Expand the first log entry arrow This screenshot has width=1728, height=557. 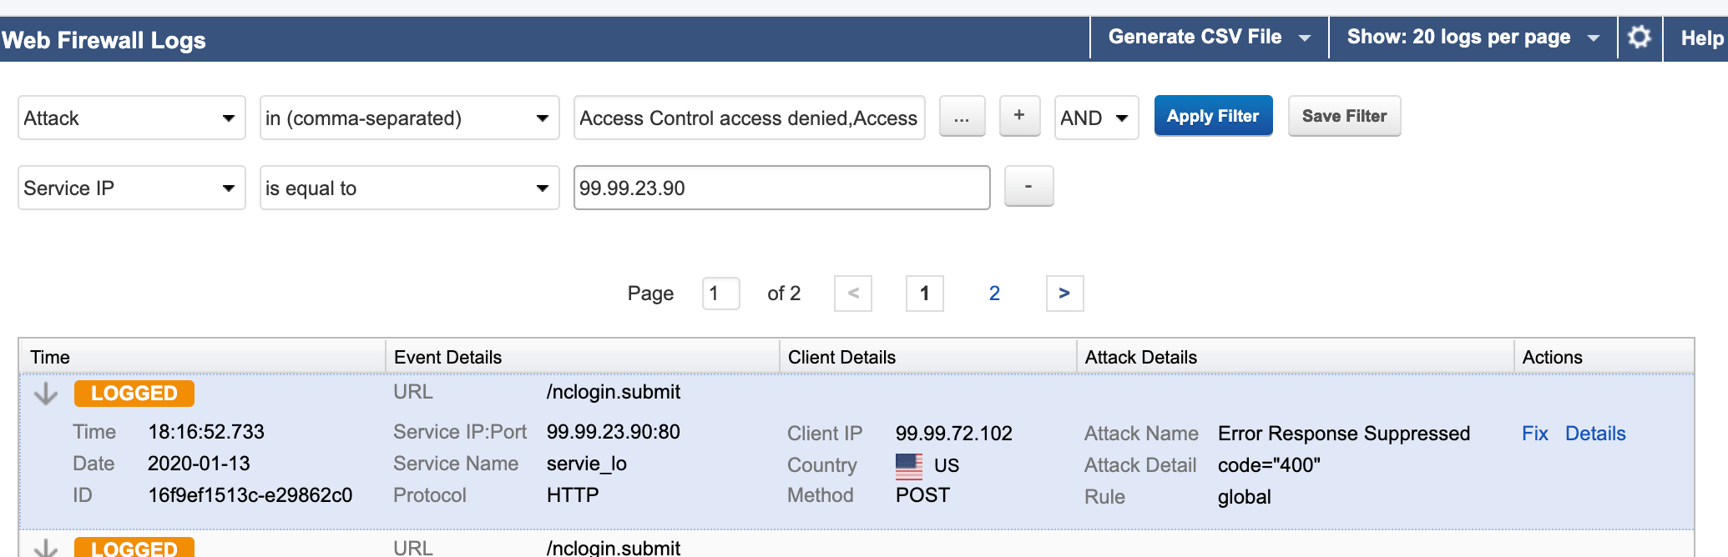[46, 394]
